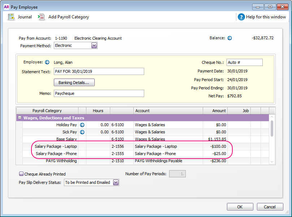
Task: Click the Holiday Pay zoom arrow
Action: (x=82, y=125)
